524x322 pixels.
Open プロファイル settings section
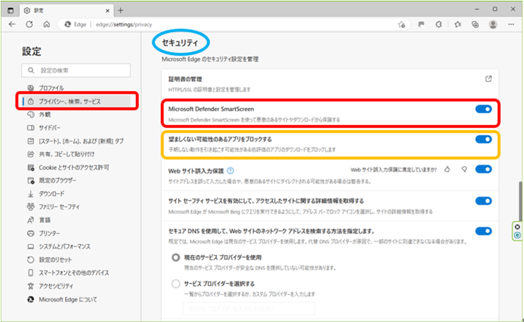[51, 88]
